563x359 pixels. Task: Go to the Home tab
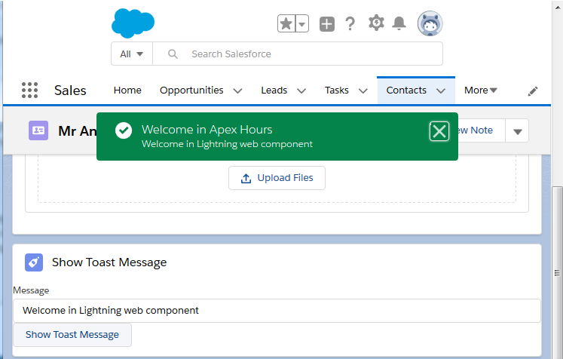pos(127,91)
